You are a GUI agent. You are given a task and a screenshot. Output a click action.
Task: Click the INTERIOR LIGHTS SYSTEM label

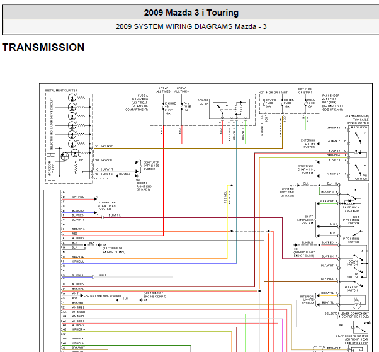307,300
